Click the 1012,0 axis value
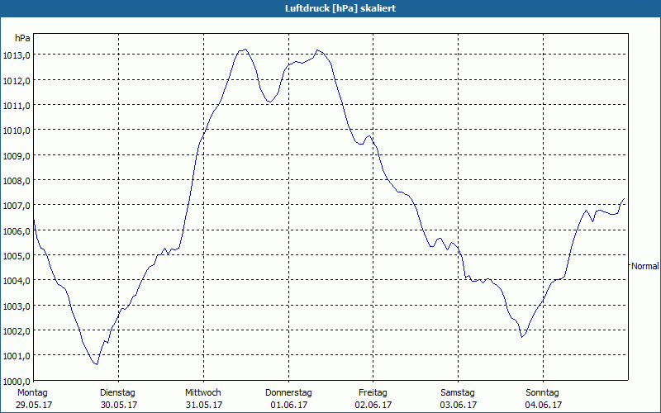This screenshot has height=413, width=661. coord(16,80)
